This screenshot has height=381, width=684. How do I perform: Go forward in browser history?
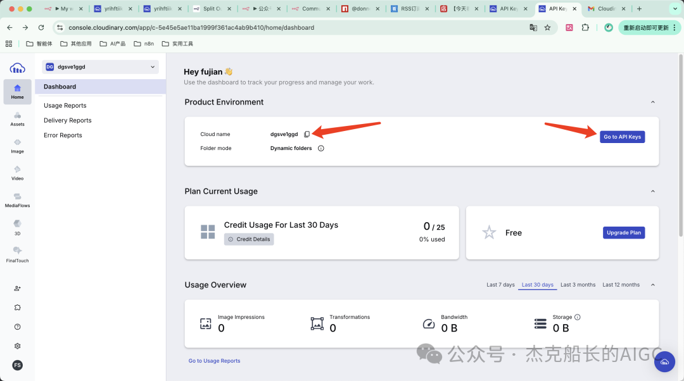25,27
